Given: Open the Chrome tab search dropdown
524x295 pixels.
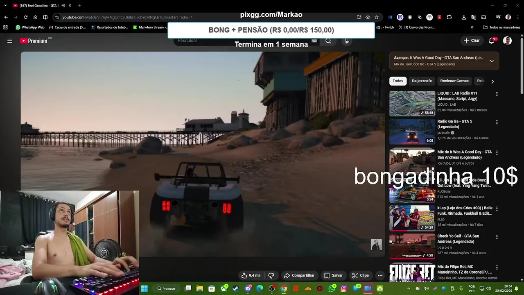Looking at the screenshot, I should pos(5,6).
